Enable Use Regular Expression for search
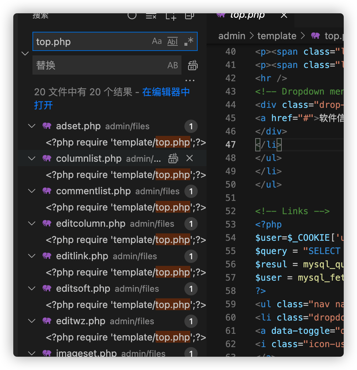This screenshot has height=370, width=357. coord(188,41)
